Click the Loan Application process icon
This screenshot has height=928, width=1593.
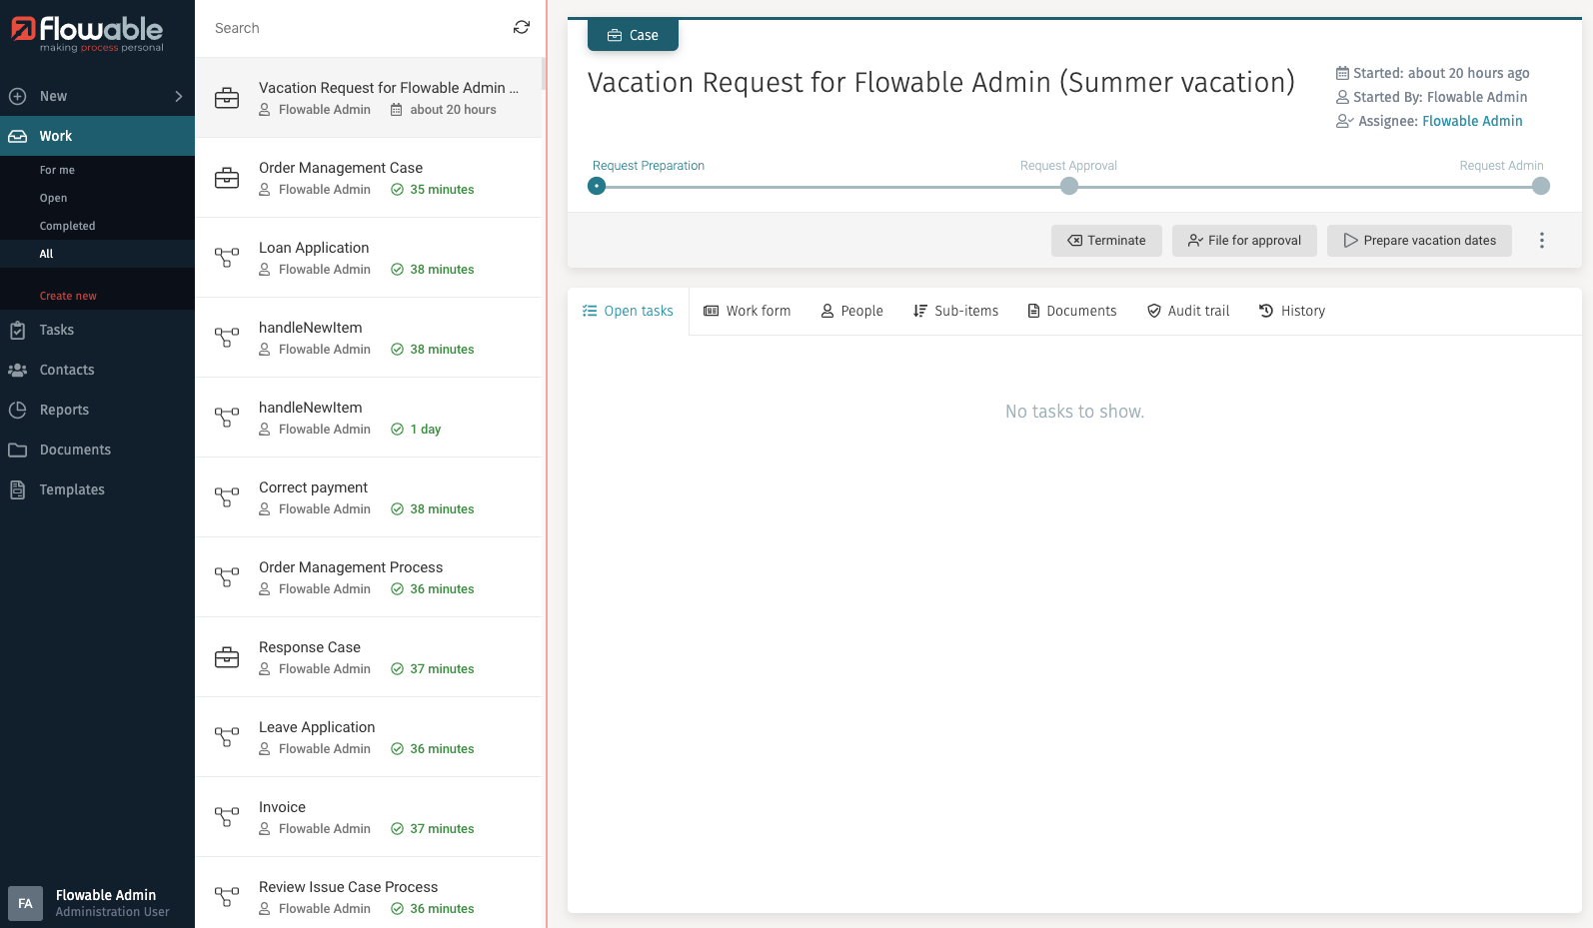[227, 258]
